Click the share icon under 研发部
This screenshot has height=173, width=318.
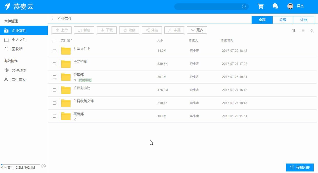75,119
